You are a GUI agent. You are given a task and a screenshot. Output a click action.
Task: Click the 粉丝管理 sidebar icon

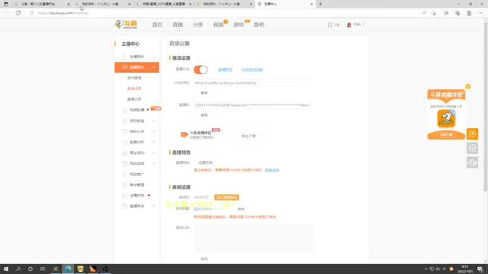coord(124,185)
